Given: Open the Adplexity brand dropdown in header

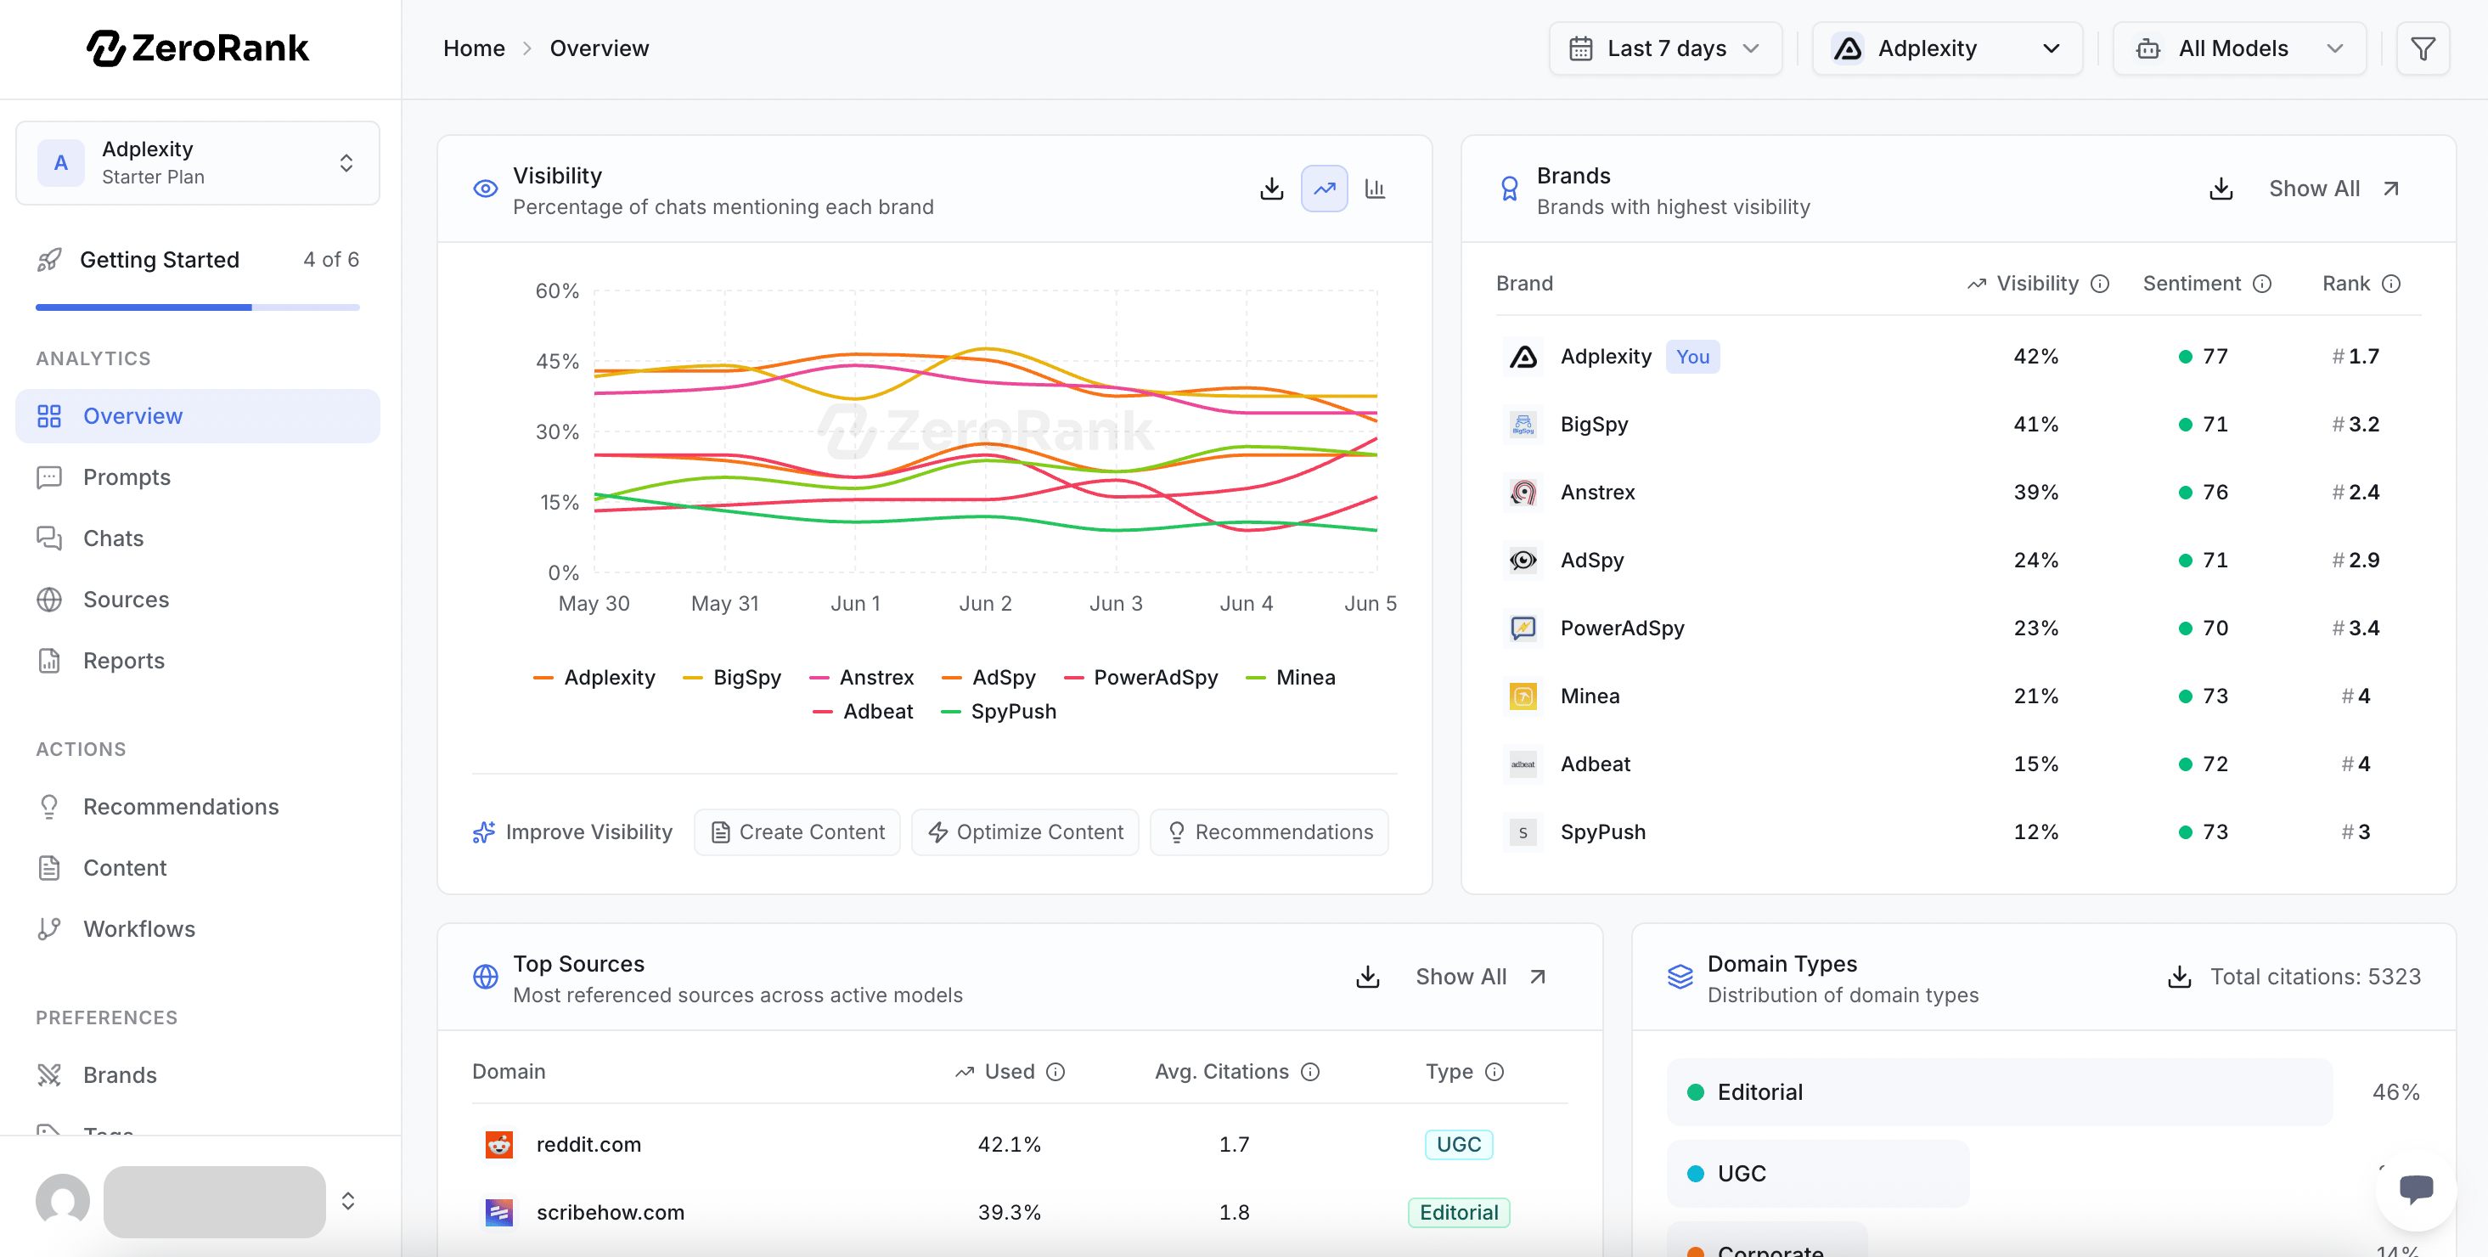Looking at the screenshot, I should (x=1946, y=48).
